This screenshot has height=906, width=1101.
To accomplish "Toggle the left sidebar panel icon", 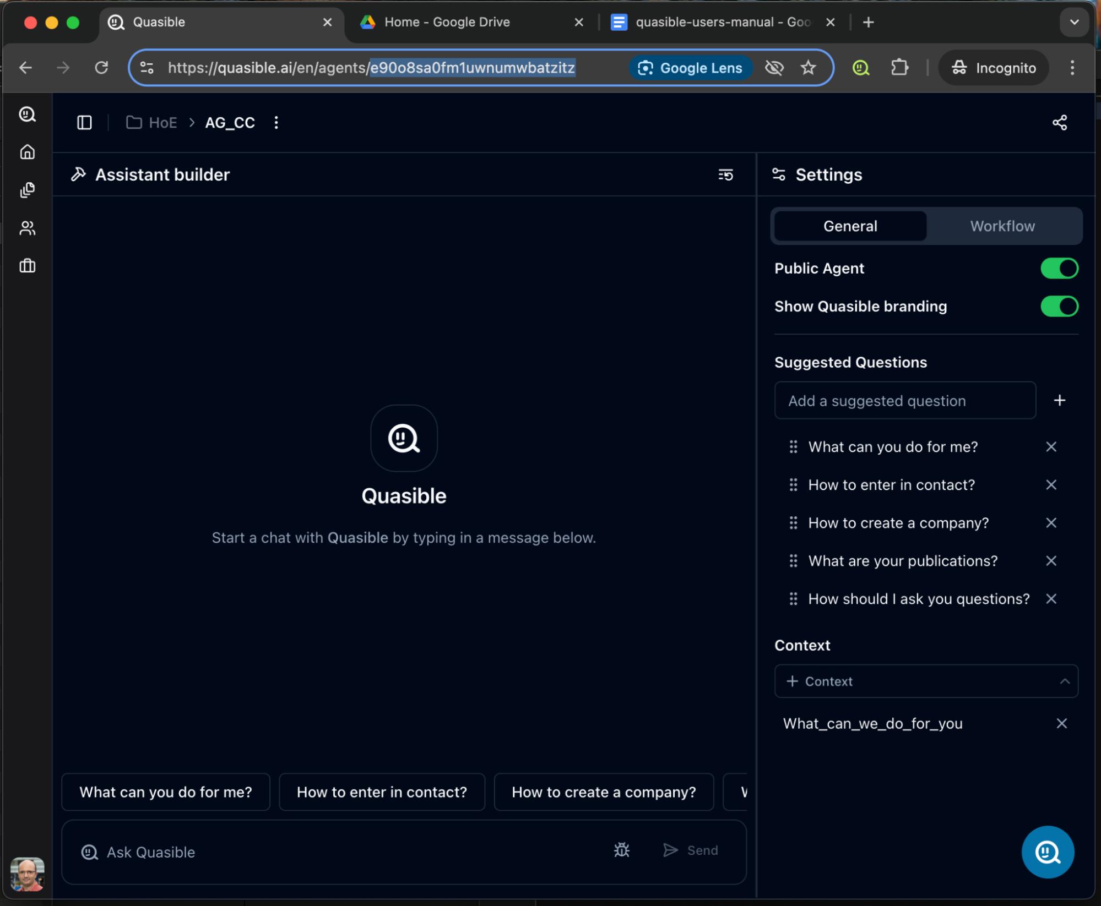I will click(84, 122).
